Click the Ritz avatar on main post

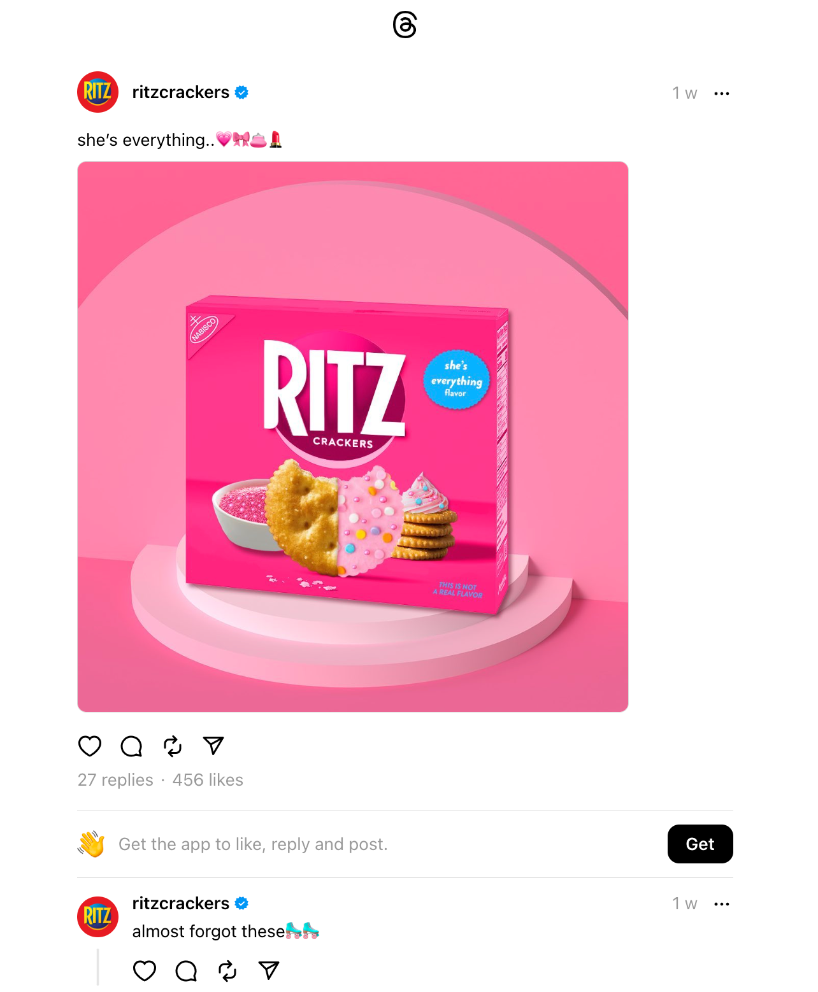coord(97,92)
